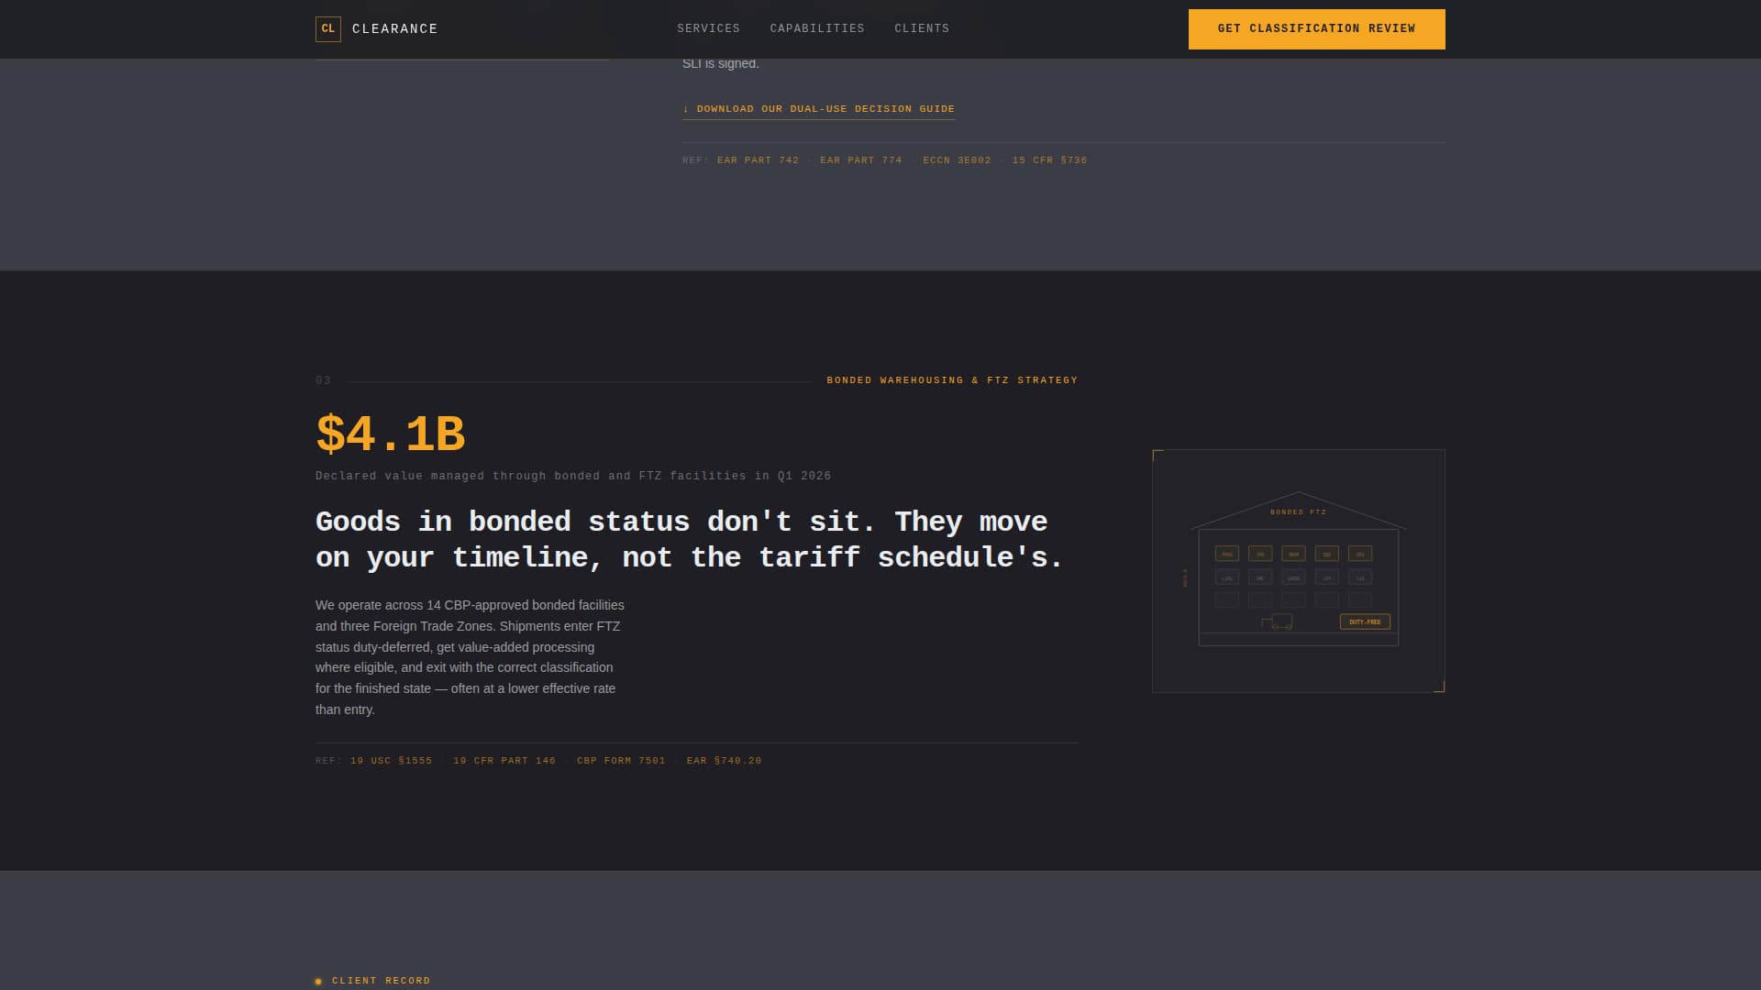
Task: Open EAR §740.20 reference
Action: pos(724,761)
